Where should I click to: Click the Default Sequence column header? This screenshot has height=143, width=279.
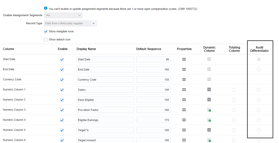148,49
